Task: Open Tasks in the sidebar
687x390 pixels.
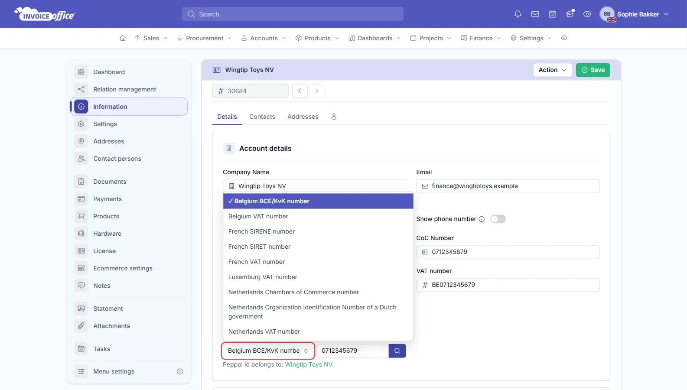Action: 129,349
